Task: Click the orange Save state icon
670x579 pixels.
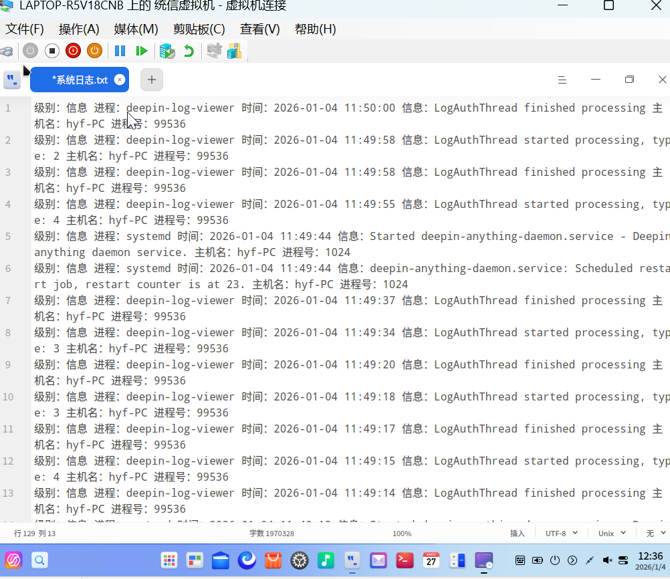Action: point(94,51)
